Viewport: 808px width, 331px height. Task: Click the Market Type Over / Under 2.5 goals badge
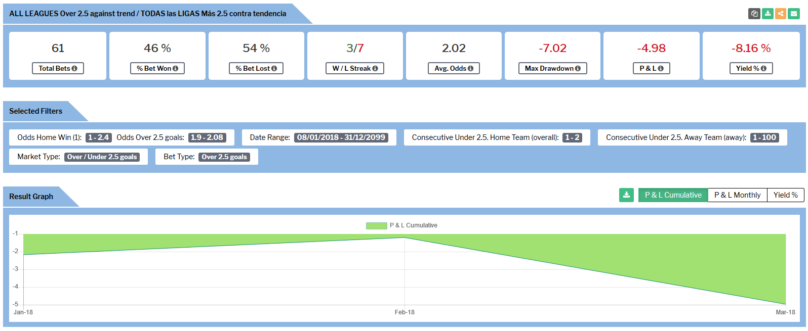[x=102, y=157]
